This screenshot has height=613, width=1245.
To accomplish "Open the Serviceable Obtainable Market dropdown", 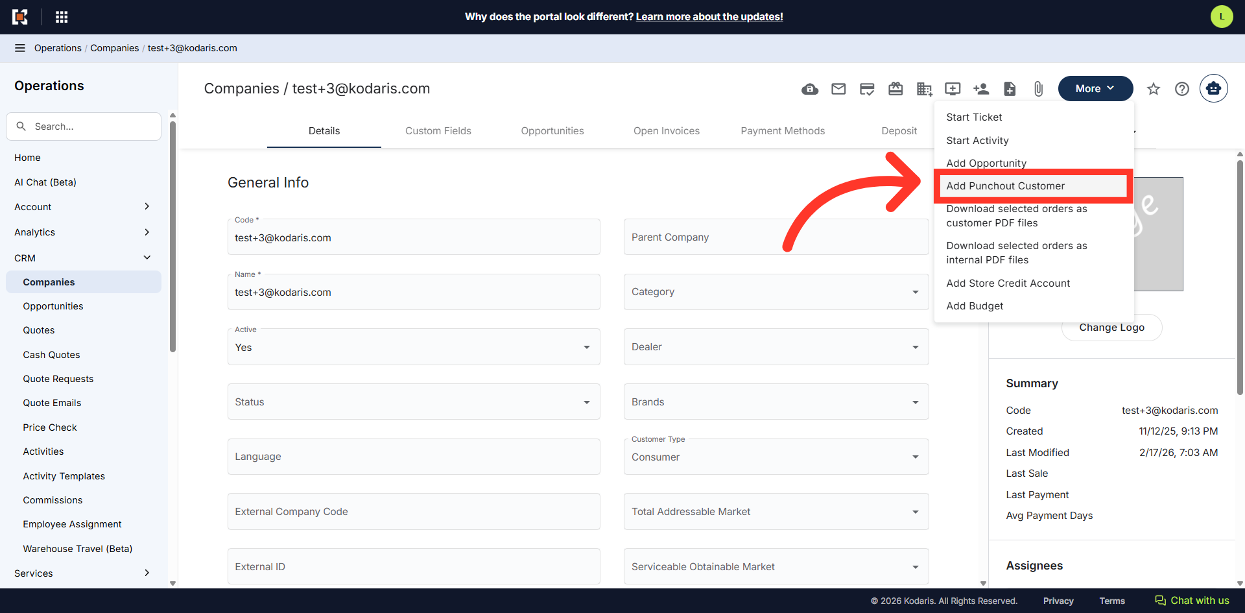I will 776,567.
